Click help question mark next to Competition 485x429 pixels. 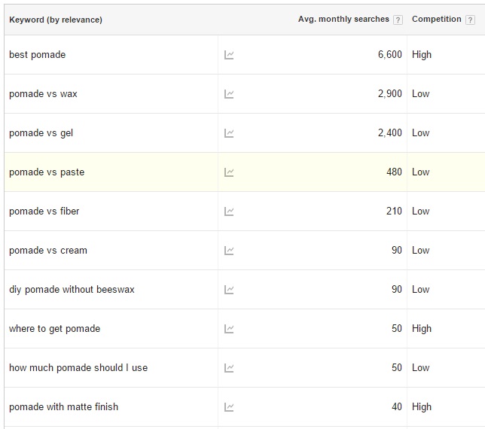pos(470,20)
